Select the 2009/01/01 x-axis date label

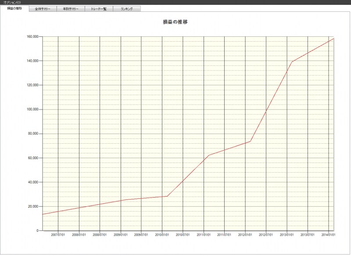120,235
